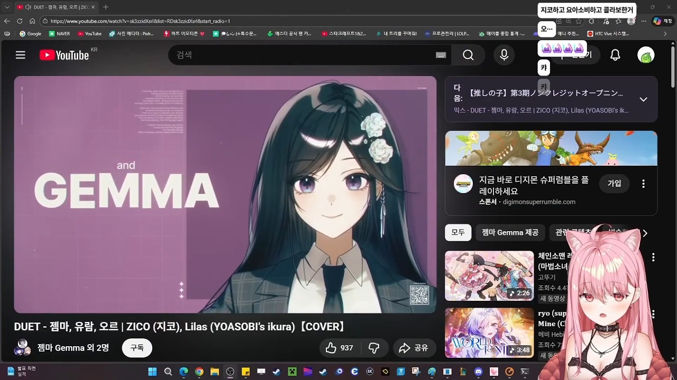Click the 가입 button on Digimon ad
Image resolution: width=677 pixels, height=380 pixels.
614,183
